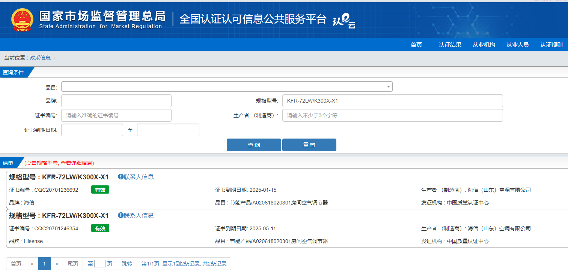Image resolution: width=568 pixels, height=276 pixels.
Task: Open 联系人信息 for certificate CQC20701236692
Action: pyautogui.click(x=136, y=177)
